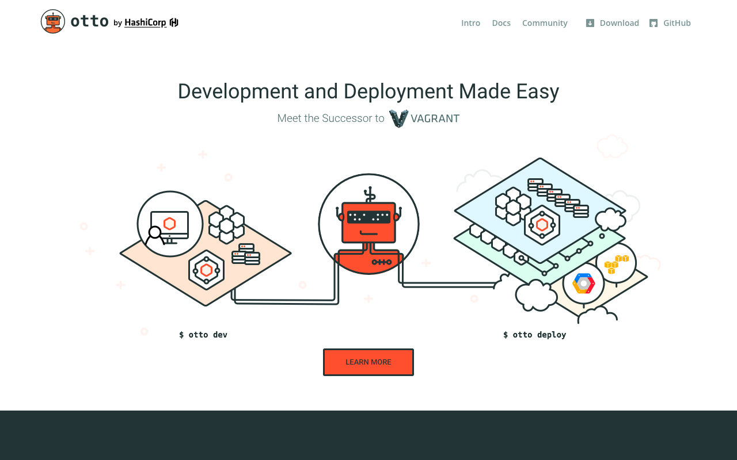
Task: Click the 'Development and Deployment Made Easy' headline
Action: pyautogui.click(x=368, y=91)
